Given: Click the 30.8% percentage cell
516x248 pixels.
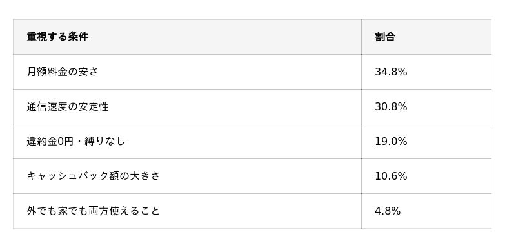Looking at the screenshot, I should (426, 107).
